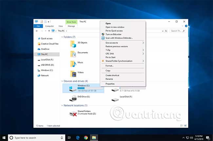Expand the ribbon chevron
The image size is (213, 141).
click(183, 26)
